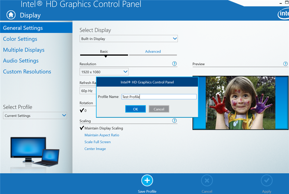The width and height of the screenshot is (289, 194).
Task: Open Custom Resolutions section
Action: point(27,72)
